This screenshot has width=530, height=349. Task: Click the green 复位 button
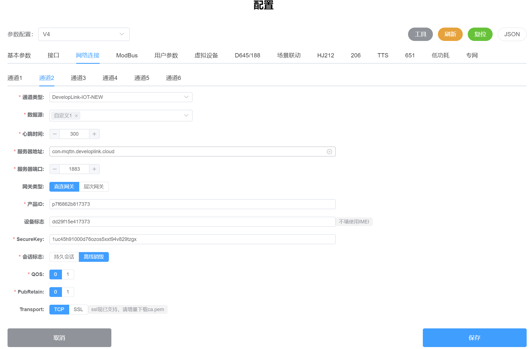point(480,34)
